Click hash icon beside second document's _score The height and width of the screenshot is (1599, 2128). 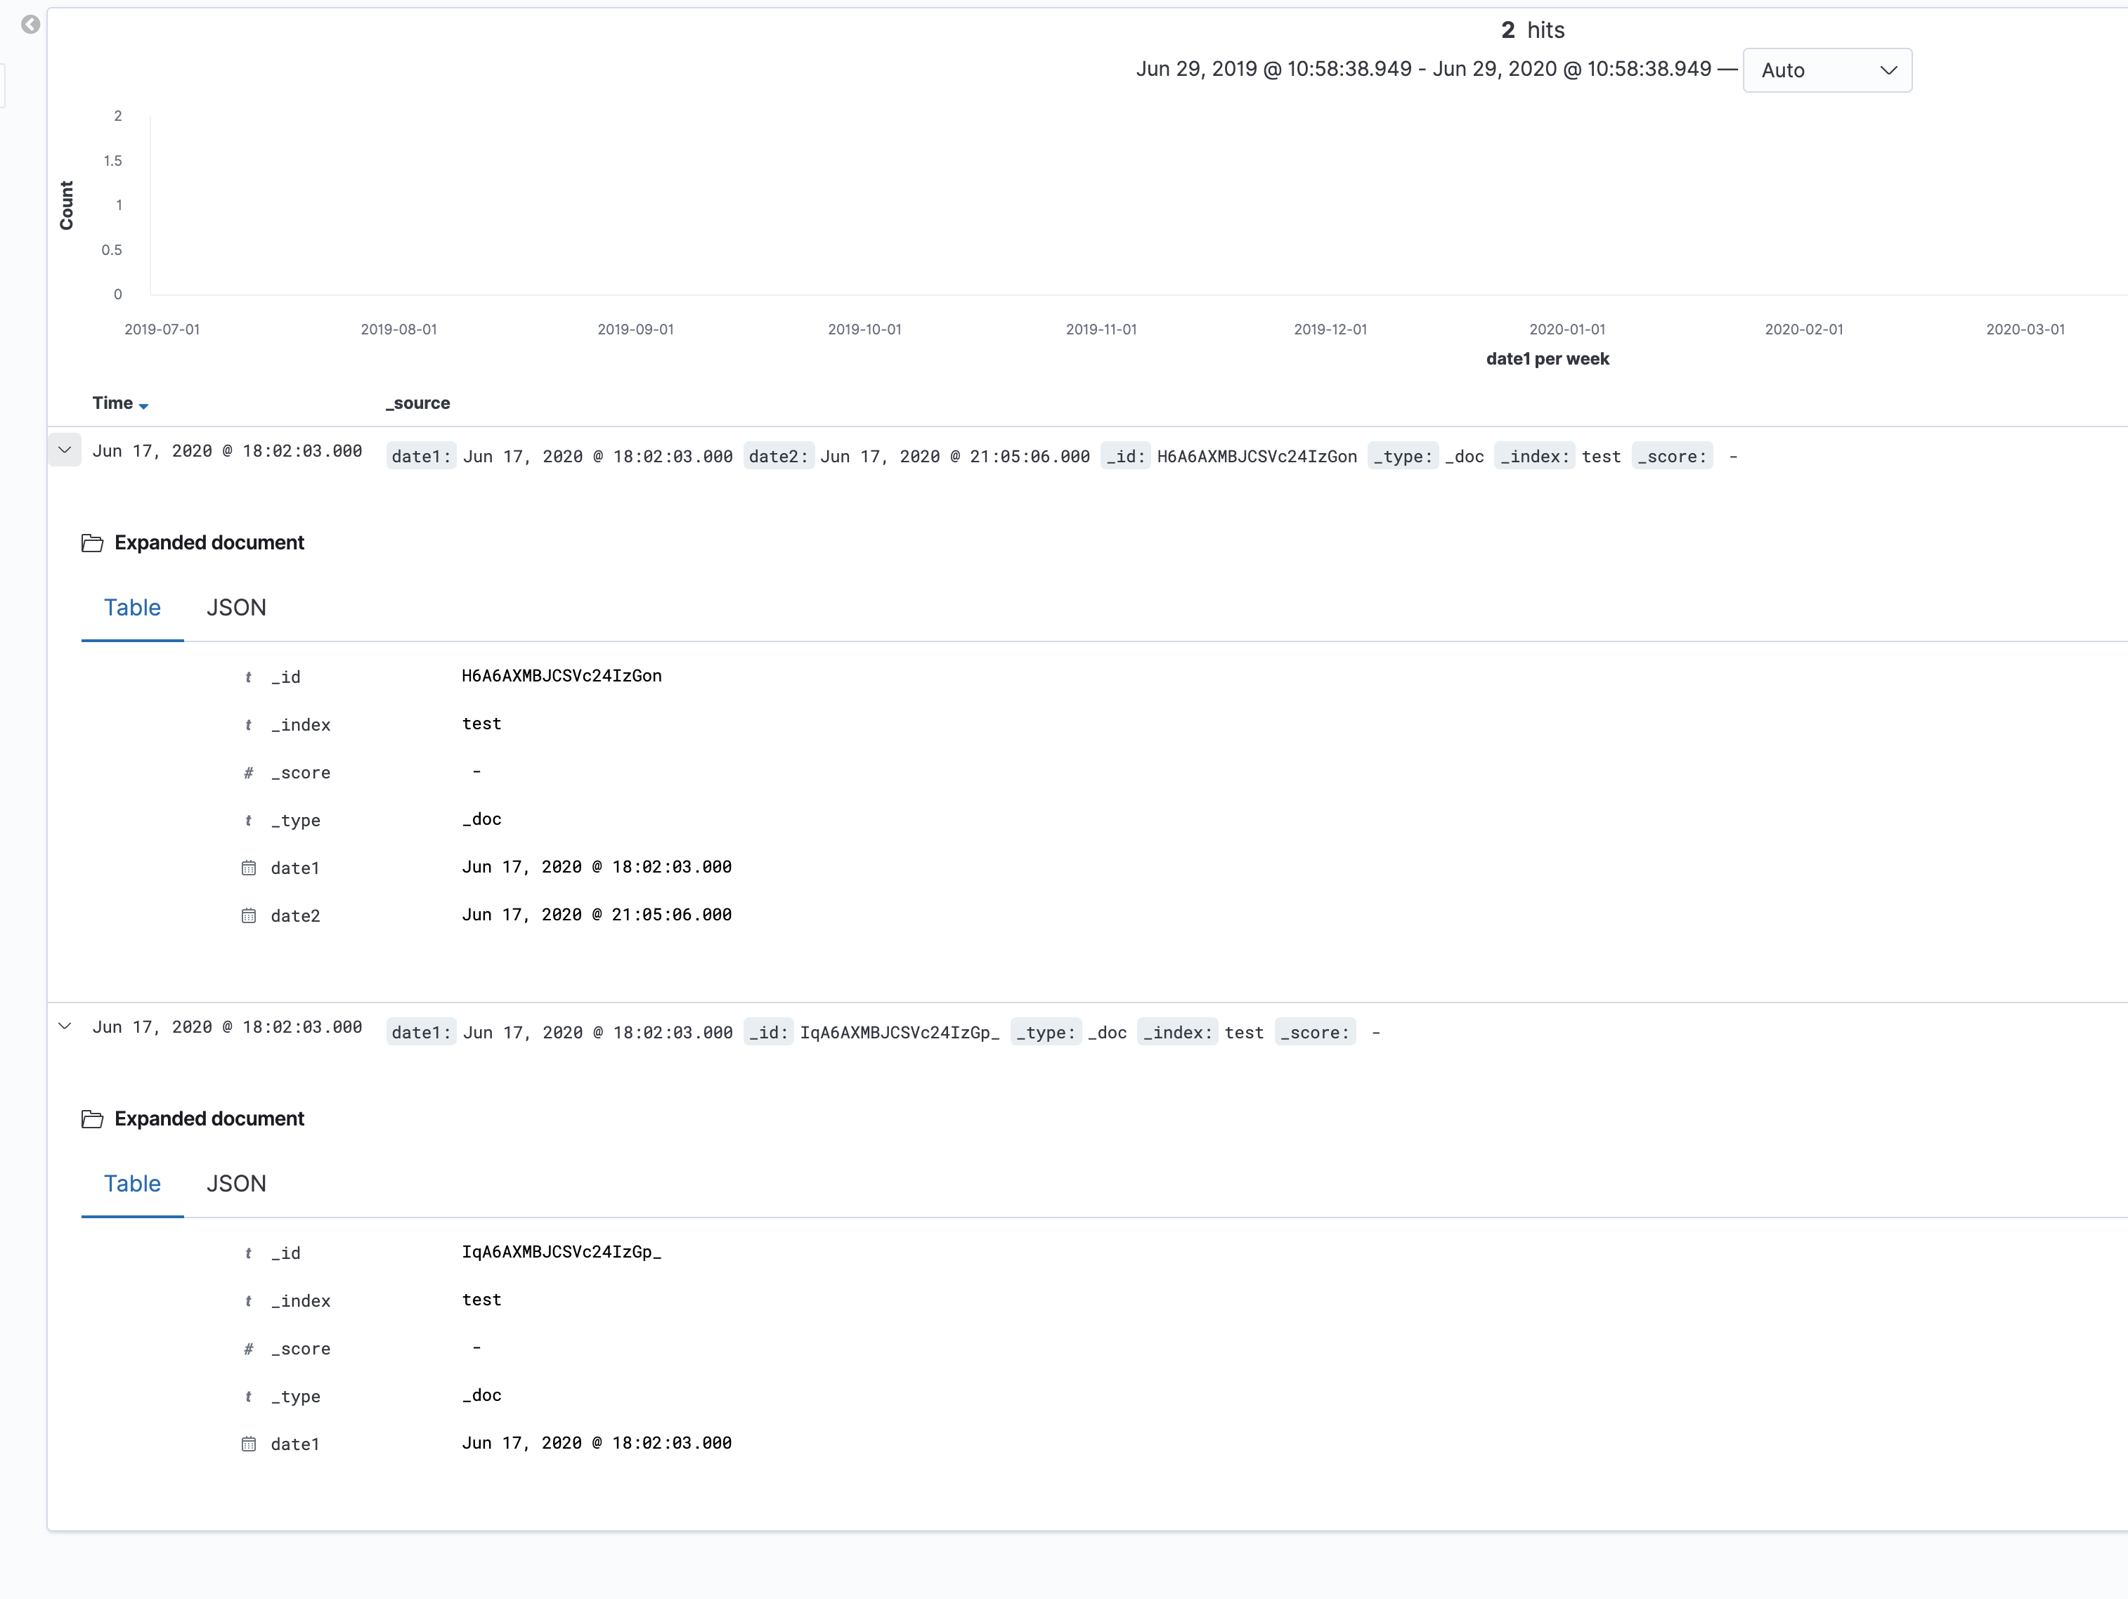(248, 1349)
